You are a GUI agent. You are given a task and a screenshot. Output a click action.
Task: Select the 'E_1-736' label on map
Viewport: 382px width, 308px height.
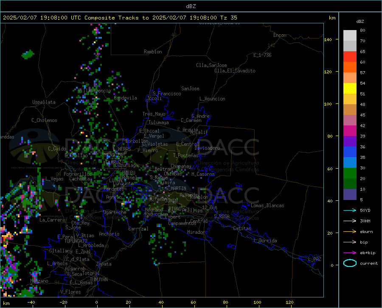[262, 55]
